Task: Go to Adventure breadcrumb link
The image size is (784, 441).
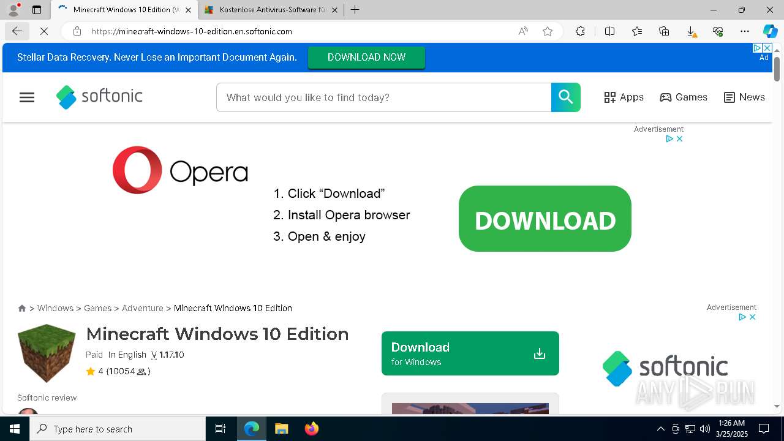Action: [143, 308]
